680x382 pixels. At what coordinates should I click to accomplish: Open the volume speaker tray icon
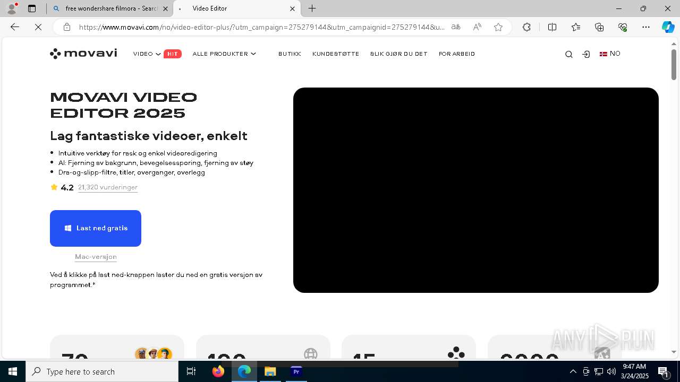611,371
